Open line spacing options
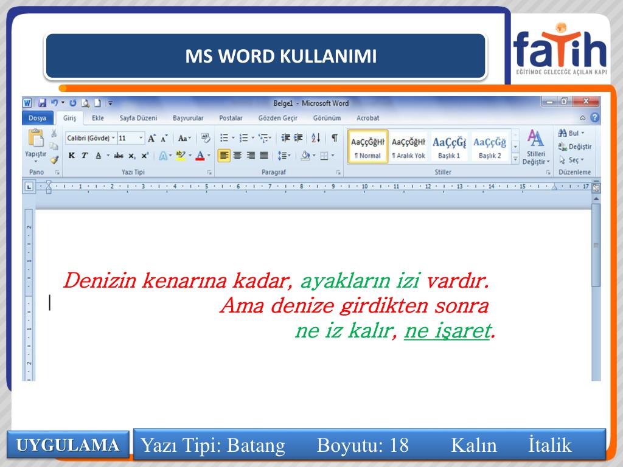Screen dimensions: 623x467 pos(284,156)
